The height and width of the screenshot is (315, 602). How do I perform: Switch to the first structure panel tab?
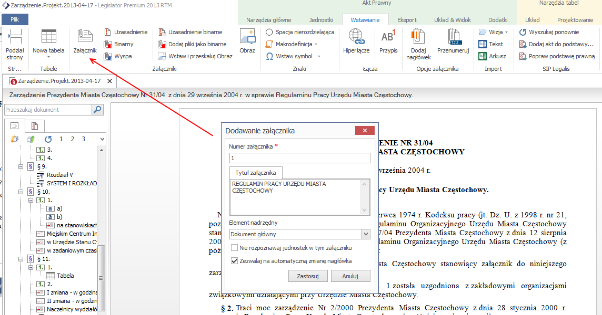click(15, 125)
